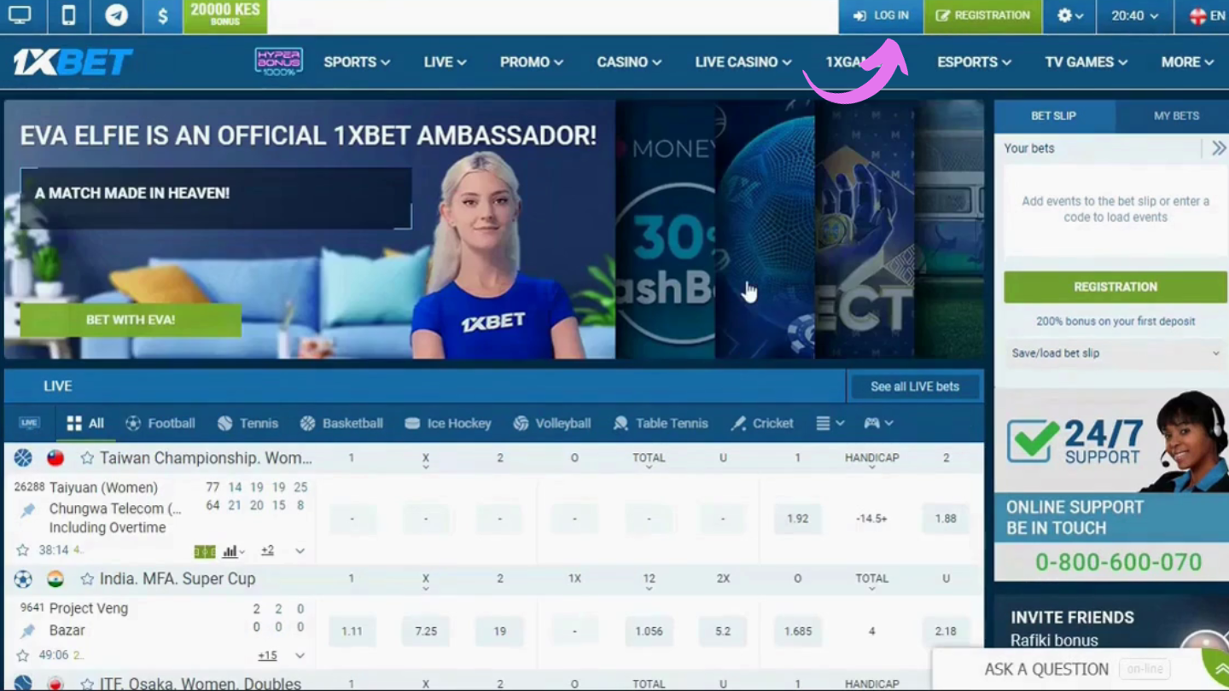
Task: Filter live events by Basketball
Action: click(x=341, y=423)
